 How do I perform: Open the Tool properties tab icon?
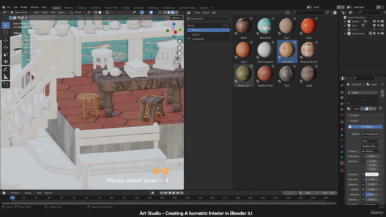[x=342, y=85]
